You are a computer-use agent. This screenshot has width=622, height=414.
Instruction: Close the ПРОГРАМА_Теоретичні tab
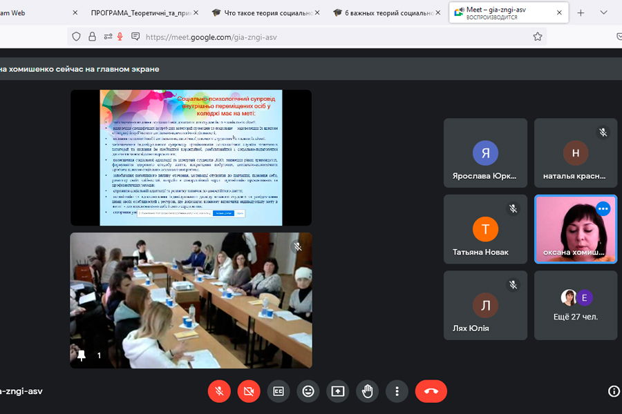click(196, 12)
